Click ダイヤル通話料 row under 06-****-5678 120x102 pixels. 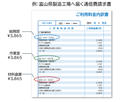coord(44,64)
